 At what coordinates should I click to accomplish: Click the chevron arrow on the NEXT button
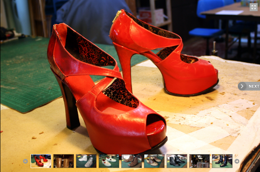click(242, 86)
